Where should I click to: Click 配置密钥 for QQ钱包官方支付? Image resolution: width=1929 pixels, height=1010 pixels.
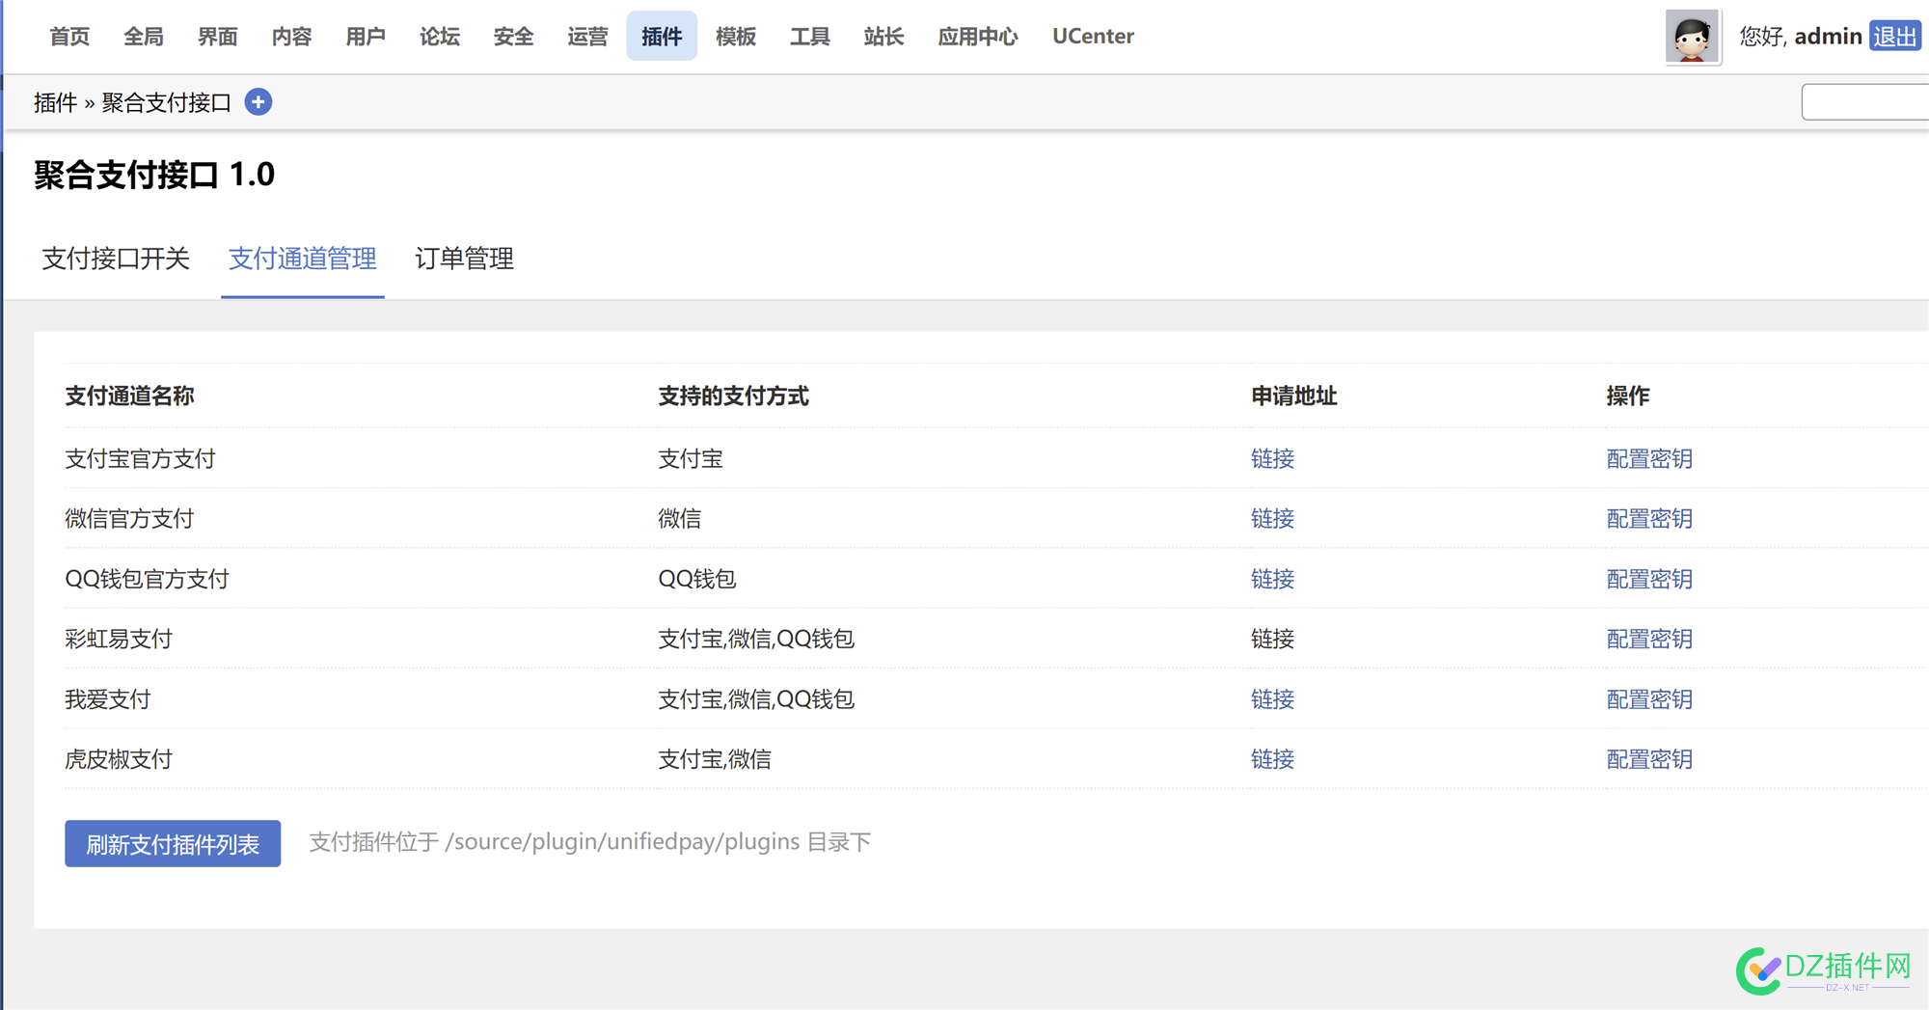1649,579
